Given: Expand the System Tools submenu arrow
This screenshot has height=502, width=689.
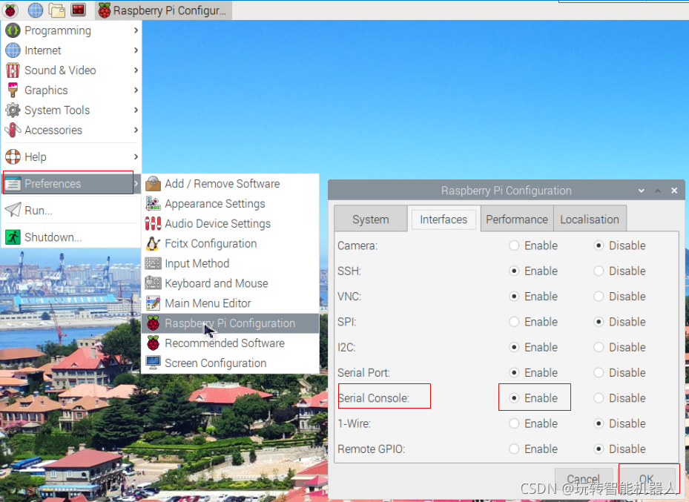Looking at the screenshot, I should [136, 110].
